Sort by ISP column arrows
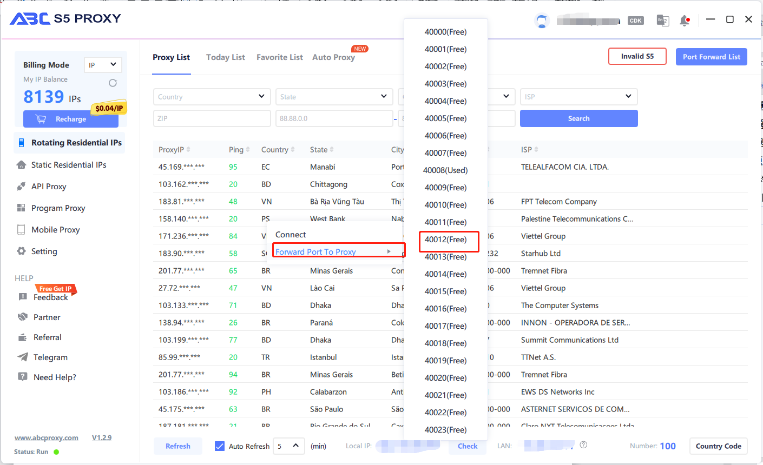Image resolution: width=763 pixels, height=465 pixels. pos(536,150)
